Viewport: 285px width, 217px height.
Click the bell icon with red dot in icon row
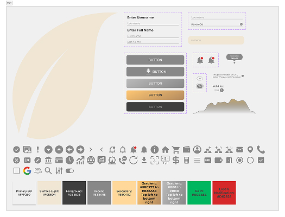pyautogui.click(x=134, y=150)
